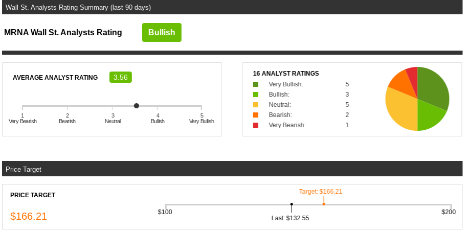Click the Very Bullish dark green legend swatch
Image resolution: width=465 pixels, height=232 pixels.
coord(256,84)
